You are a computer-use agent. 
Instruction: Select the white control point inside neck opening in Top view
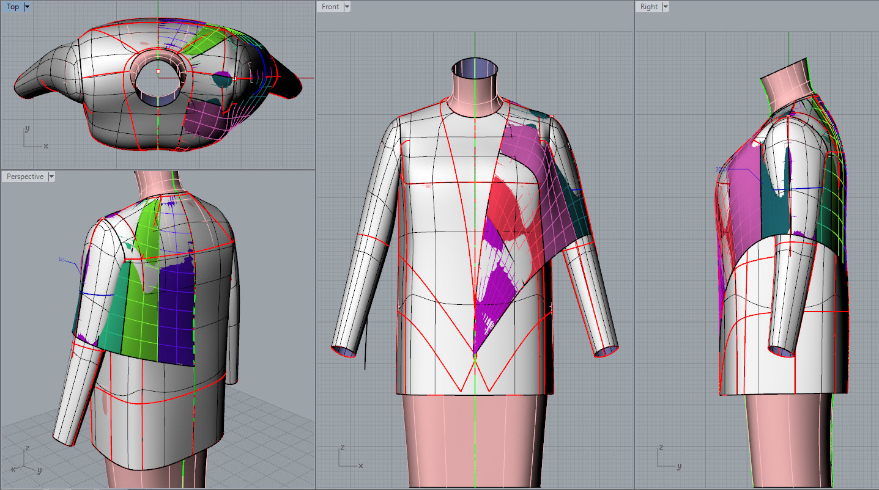158,71
